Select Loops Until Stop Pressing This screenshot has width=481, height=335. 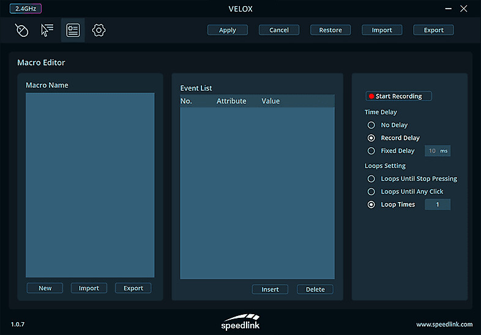371,179
